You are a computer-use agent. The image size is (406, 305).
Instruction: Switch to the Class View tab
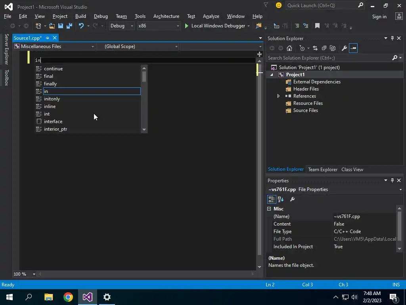(x=352, y=170)
